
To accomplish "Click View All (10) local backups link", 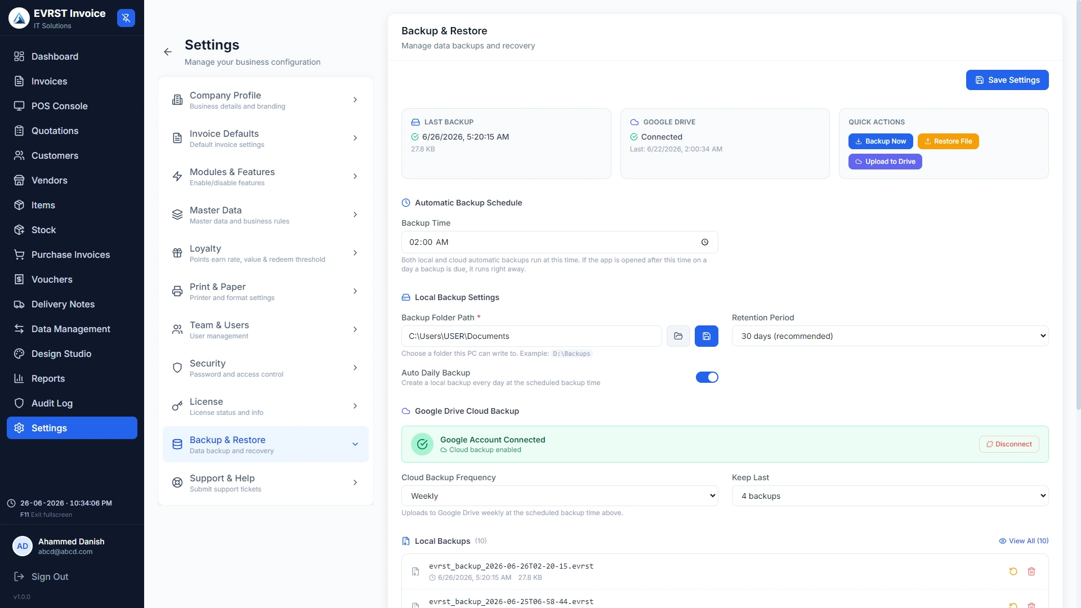I will (x=1024, y=541).
